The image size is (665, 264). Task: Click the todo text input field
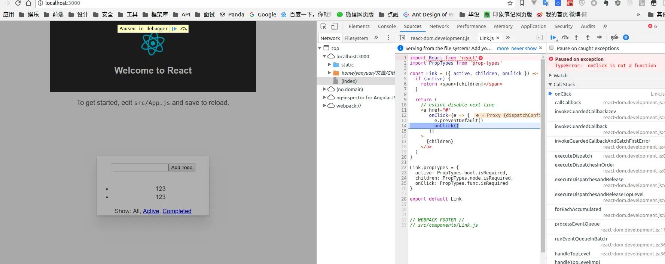pyautogui.click(x=139, y=168)
